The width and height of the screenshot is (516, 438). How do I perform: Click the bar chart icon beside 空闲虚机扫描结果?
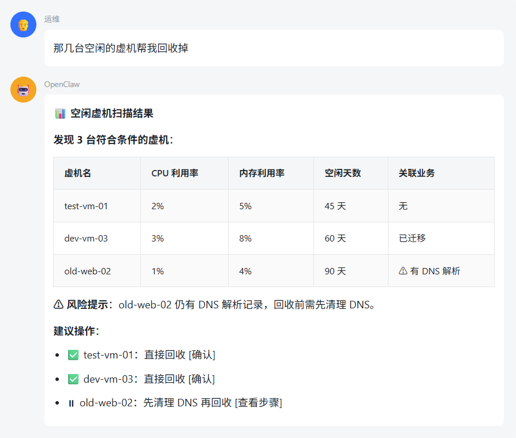(60, 114)
